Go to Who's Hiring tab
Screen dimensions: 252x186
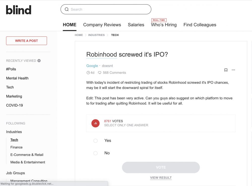[164, 25]
